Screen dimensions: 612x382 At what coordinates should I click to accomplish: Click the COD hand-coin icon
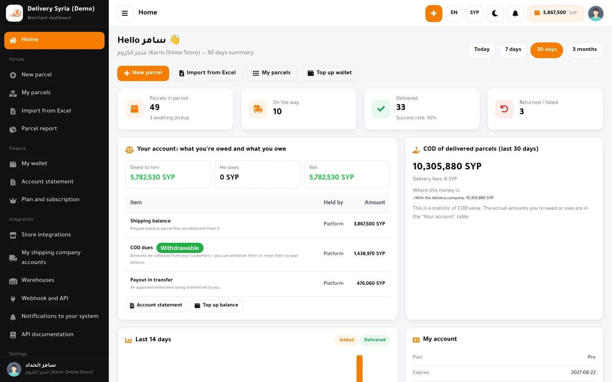pyautogui.click(x=416, y=149)
